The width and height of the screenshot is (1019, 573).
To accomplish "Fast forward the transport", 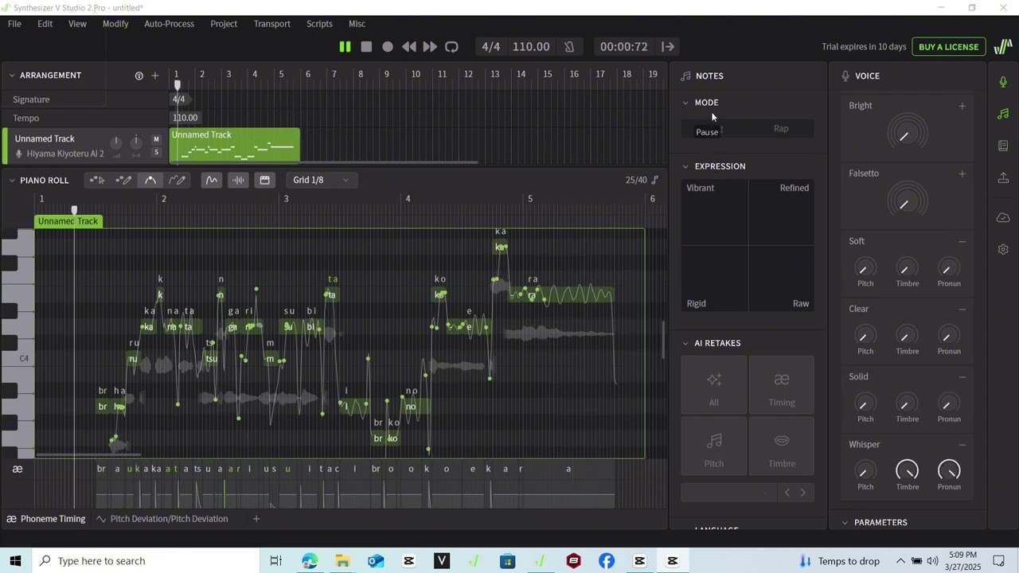I will pyautogui.click(x=430, y=47).
